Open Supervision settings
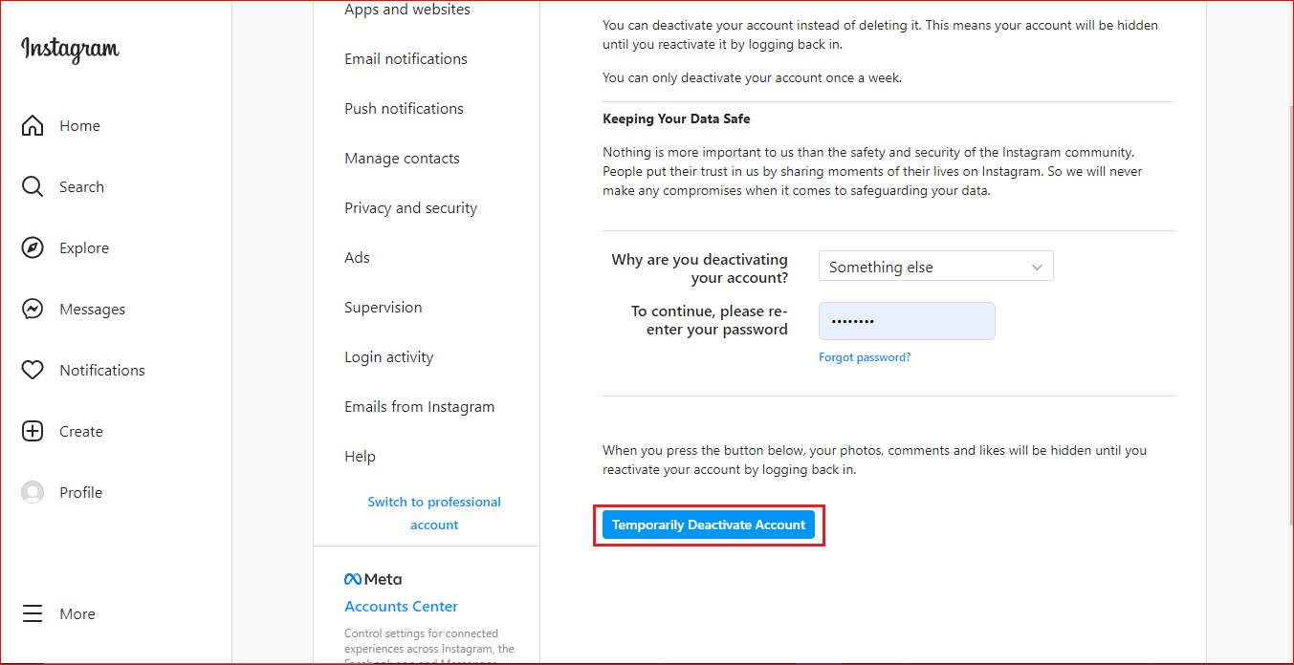This screenshot has width=1294, height=665. (383, 308)
